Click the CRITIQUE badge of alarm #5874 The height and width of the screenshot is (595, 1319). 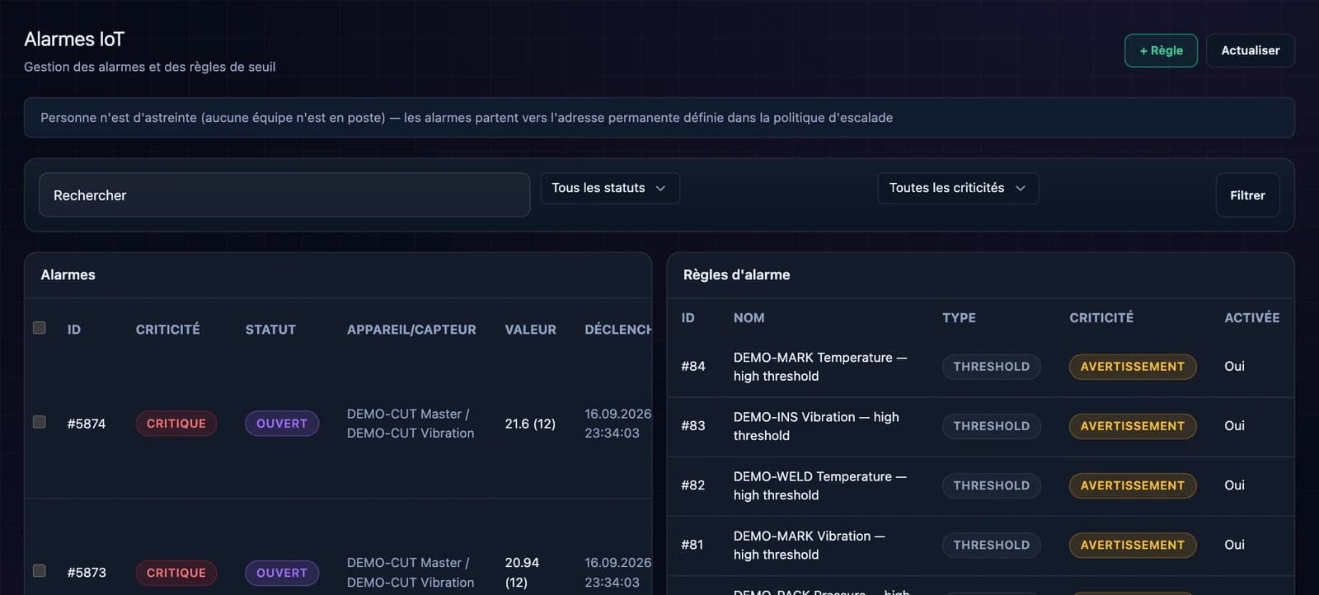(176, 424)
